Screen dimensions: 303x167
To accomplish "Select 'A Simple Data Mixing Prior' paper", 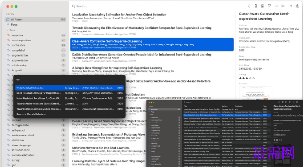I will pyautogui.click(x=152, y=70).
